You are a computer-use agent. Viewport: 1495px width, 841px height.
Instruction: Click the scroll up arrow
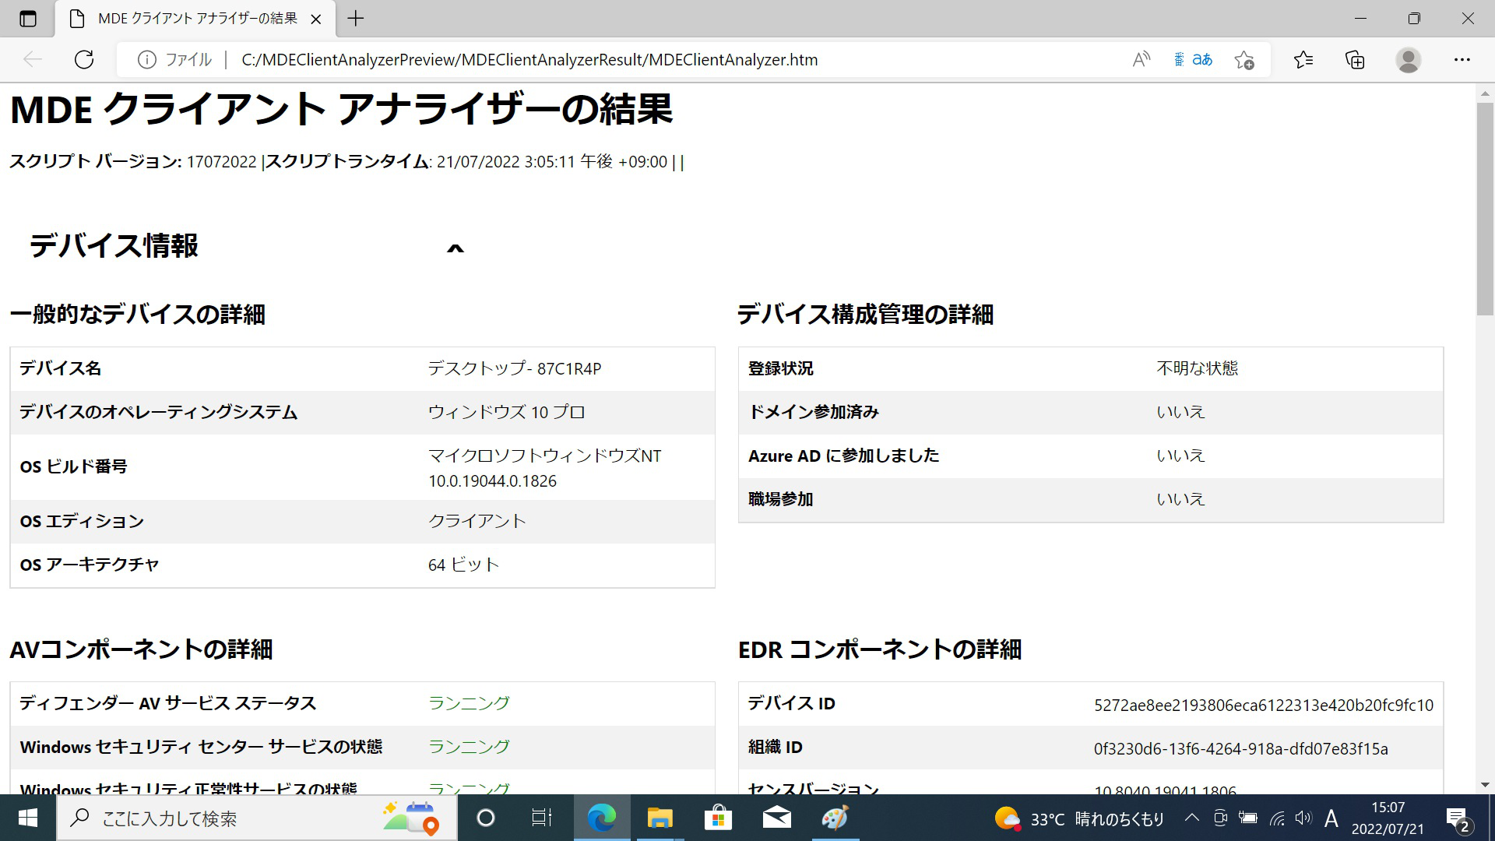click(1484, 93)
